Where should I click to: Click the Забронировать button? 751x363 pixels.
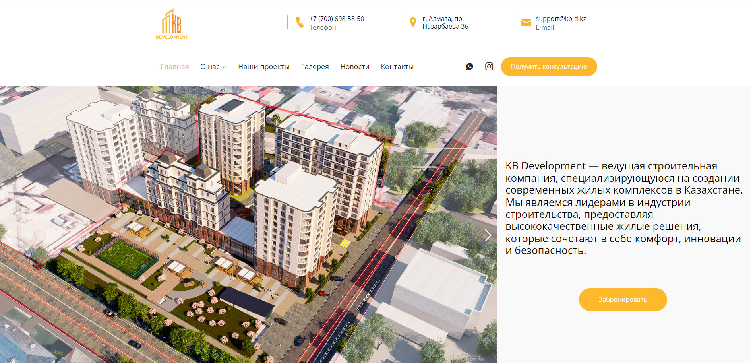[623, 299]
